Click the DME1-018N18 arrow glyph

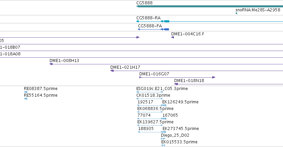point(176,84)
